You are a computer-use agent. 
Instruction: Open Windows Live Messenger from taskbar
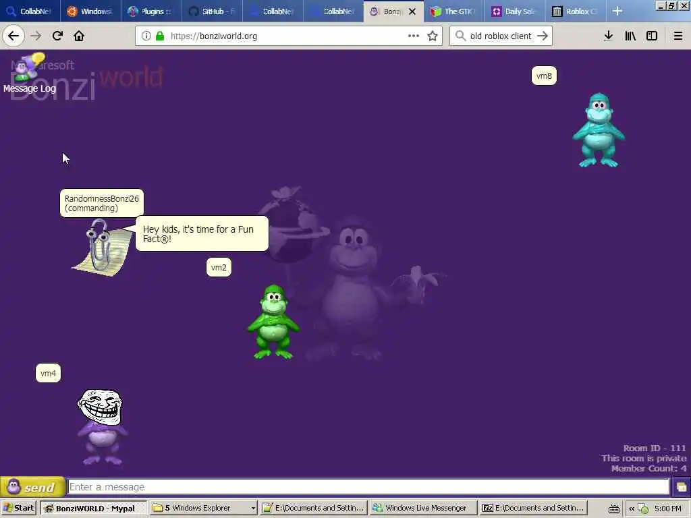tap(424, 508)
